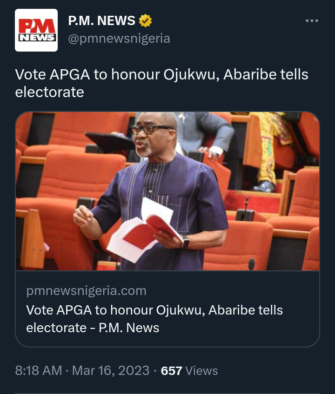This screenshot has height=394, width=335.
Task: Click the 8:18 AM timestamp
Action: click(38, 371)
